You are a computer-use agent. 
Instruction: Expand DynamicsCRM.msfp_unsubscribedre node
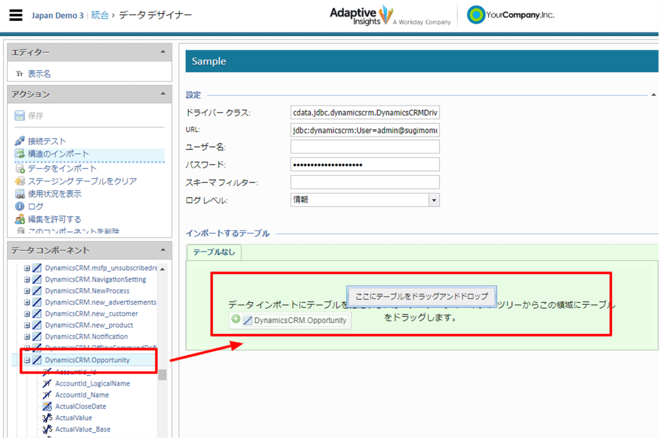click(27, 268)
